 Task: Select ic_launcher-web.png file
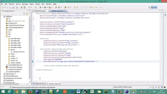click(x=15, y=67)
